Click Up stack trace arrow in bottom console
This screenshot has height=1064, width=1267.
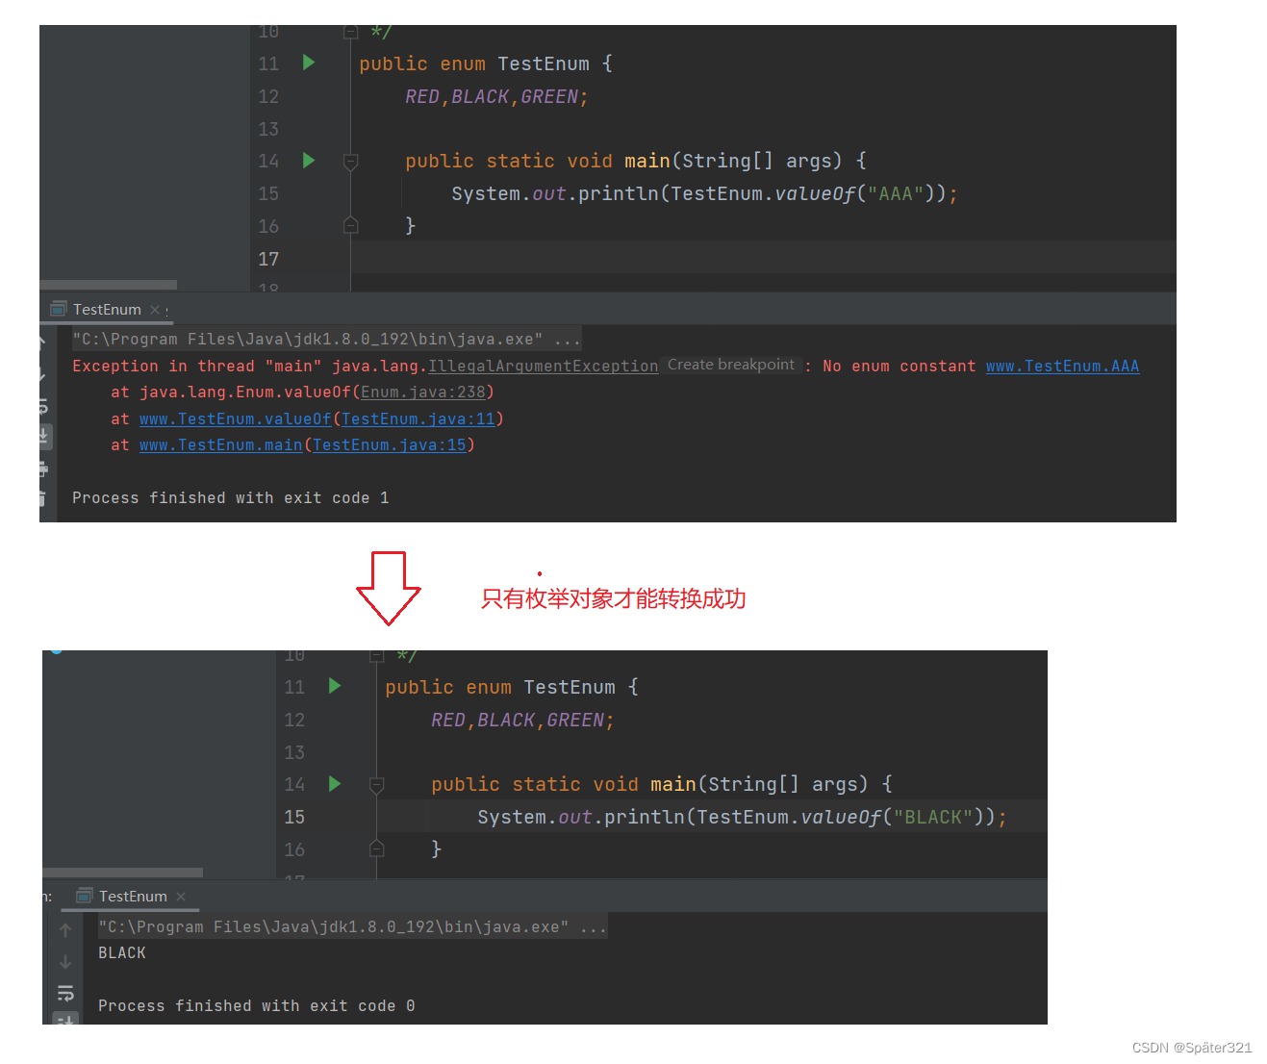65,930
